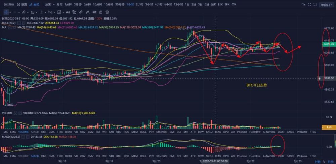Open 设置 chart settings
This screenshot has height=164, width=336.
pos(22,4)
